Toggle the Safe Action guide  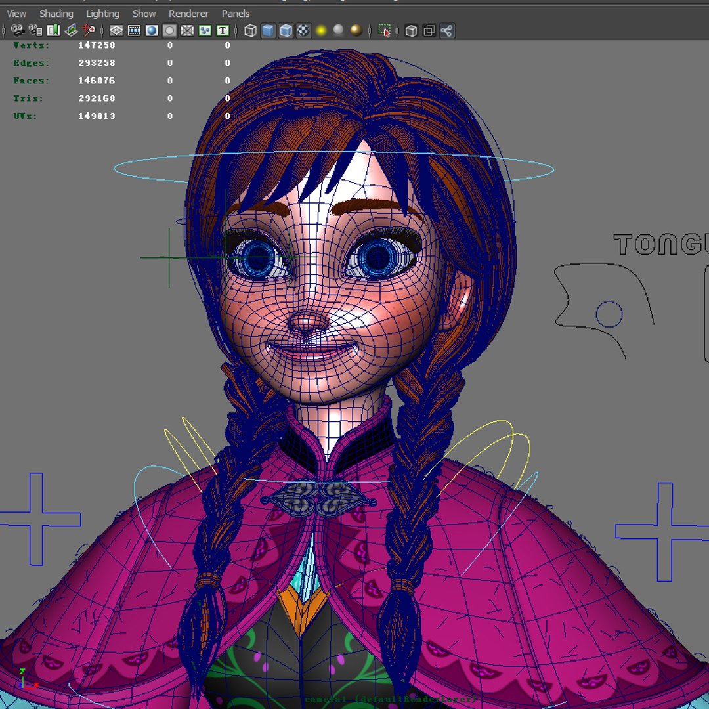pos(205,31)
